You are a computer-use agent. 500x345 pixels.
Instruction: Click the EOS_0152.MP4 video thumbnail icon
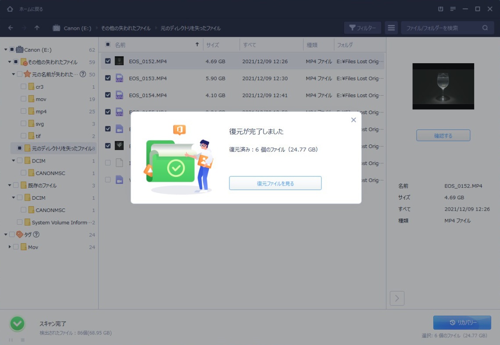(119, 61)
